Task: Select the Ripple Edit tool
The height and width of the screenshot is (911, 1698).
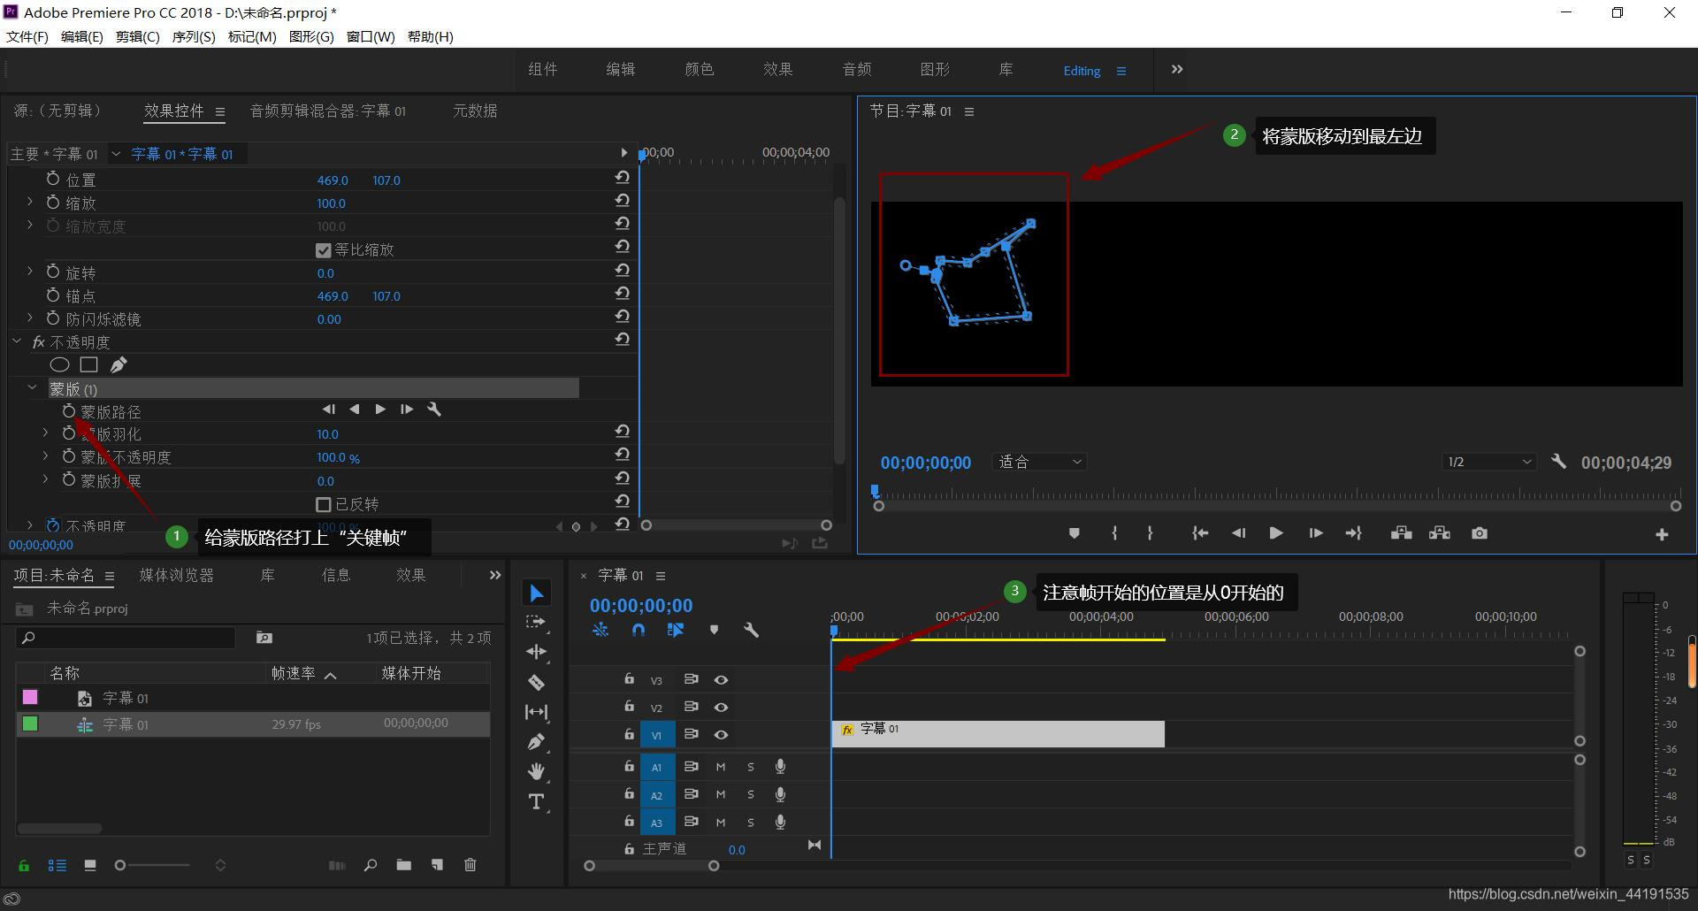Action: click(x=537, y=652)
